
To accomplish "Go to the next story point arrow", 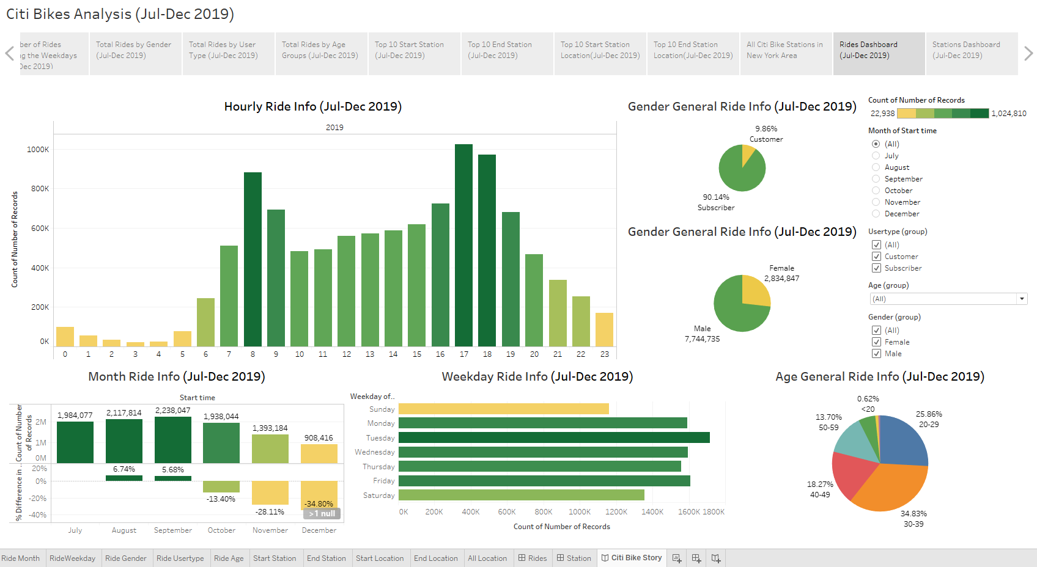I will coord(1028,53).
